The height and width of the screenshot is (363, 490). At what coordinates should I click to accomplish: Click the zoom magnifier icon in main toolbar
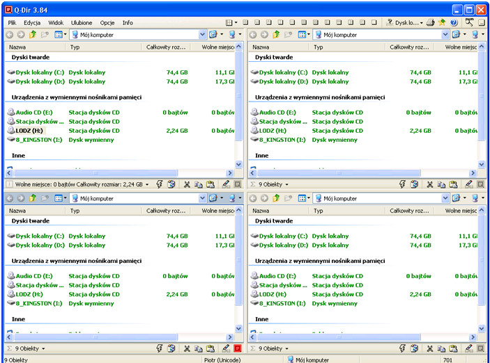[469, 22]
